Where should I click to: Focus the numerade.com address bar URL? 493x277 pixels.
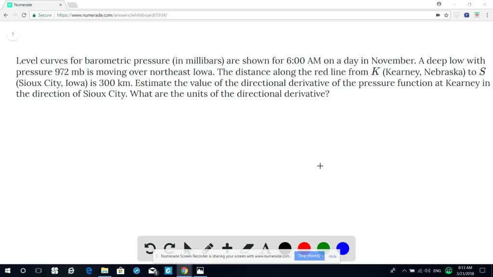[112, 15]
